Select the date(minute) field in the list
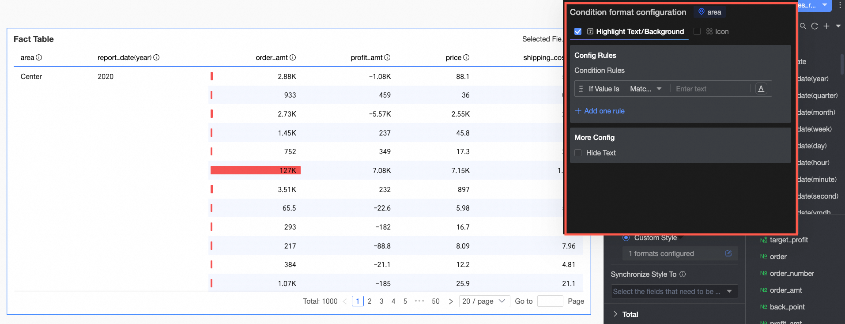This screenshot has width=845, height=324. tap(817, 179)
